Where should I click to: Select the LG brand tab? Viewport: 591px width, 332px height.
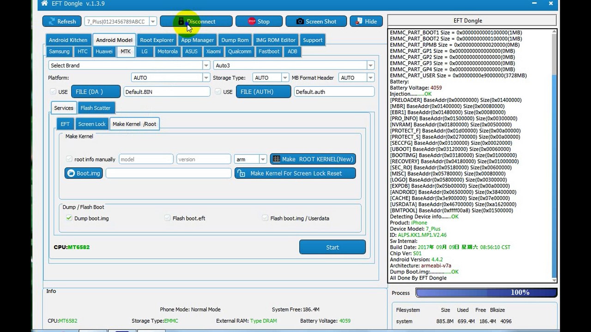coord(145,52)
